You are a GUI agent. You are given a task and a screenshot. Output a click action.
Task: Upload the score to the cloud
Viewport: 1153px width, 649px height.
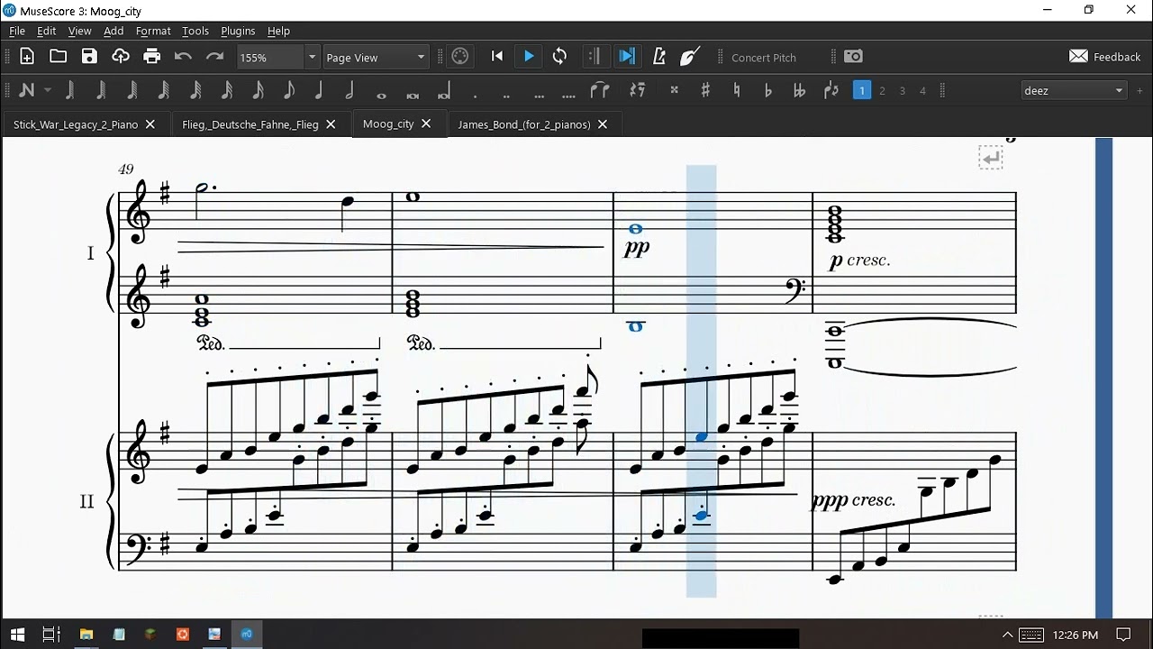pos(121,57)
